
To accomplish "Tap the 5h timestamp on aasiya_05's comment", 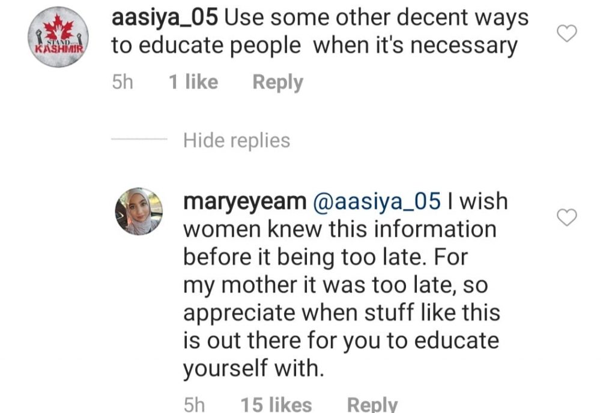I will pos(123,82).
